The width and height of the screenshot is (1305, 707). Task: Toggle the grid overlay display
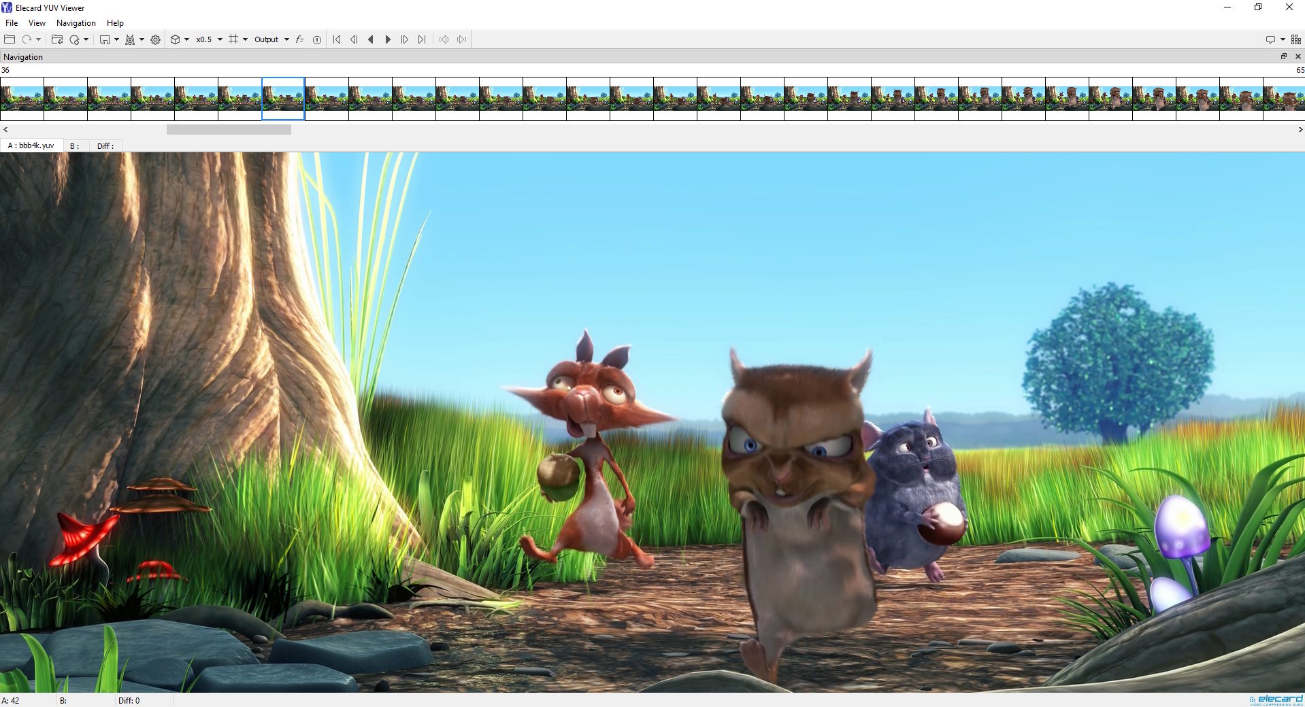point(233,39)
